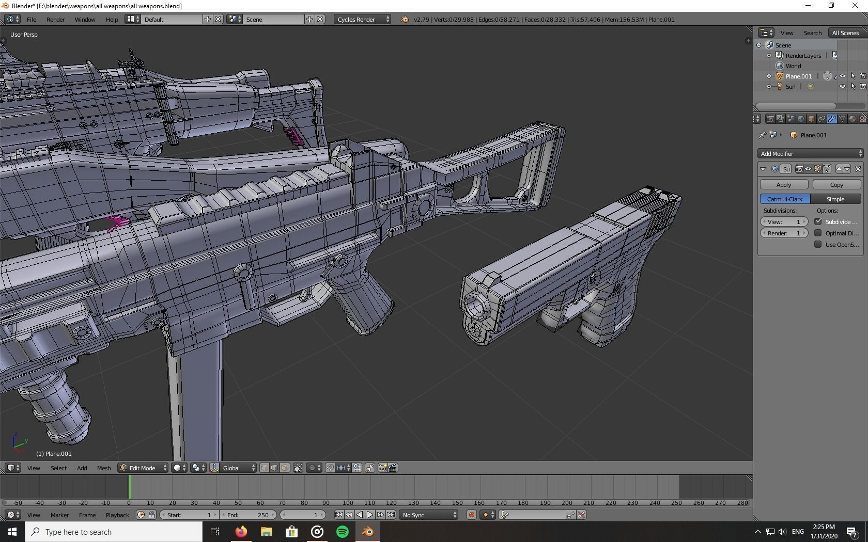Collapse the Subsurf modifier panel triangle
Image resolution: width=868 pixels, height=542 pixels.
pyautogui.click(x=763, y=169)
